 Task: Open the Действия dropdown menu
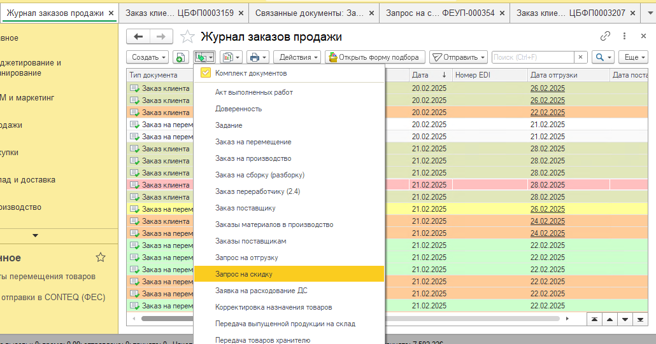tap(297, 57)
